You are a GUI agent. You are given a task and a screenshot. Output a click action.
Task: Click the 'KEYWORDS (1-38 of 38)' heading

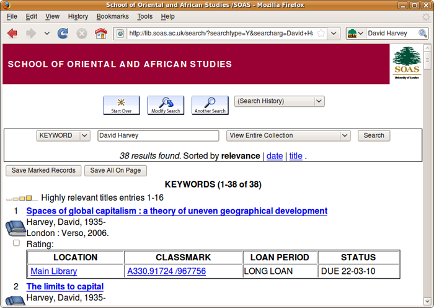tap(213, 184)
